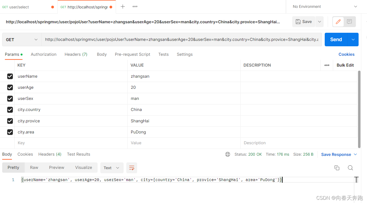The image size is (367, 203).
Task: Uncheck the city.country parameter
Action: (x=10, y=110)
